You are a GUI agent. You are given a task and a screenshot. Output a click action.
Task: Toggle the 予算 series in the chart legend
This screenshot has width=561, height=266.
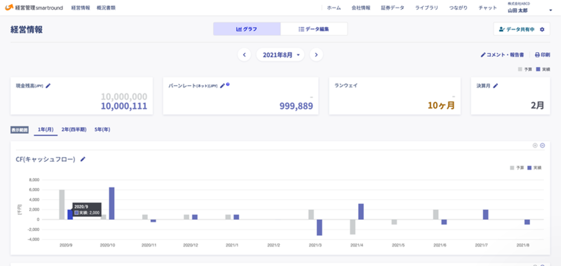[x=517, y=168]
